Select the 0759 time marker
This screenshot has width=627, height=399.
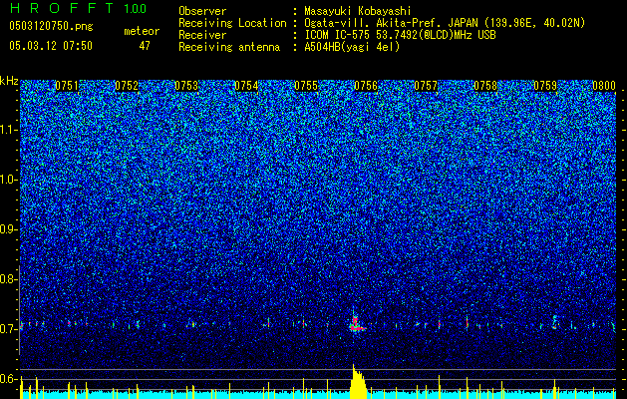point(545,86)
